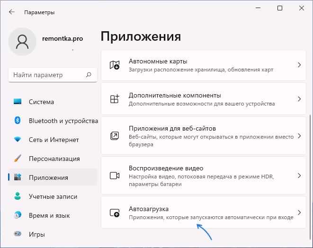
Task: Minimize the Параметры window
Action: click(258, 8)
